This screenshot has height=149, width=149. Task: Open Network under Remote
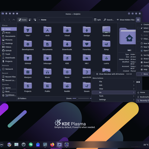tap(9, 69)
